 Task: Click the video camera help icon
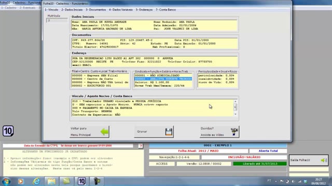point(234,132)
